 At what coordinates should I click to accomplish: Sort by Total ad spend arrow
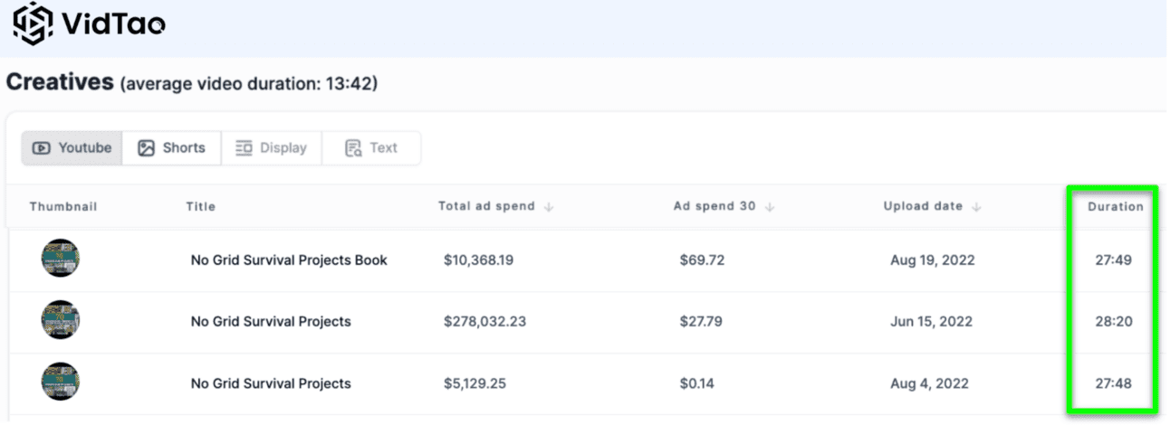tap(549, 207)
